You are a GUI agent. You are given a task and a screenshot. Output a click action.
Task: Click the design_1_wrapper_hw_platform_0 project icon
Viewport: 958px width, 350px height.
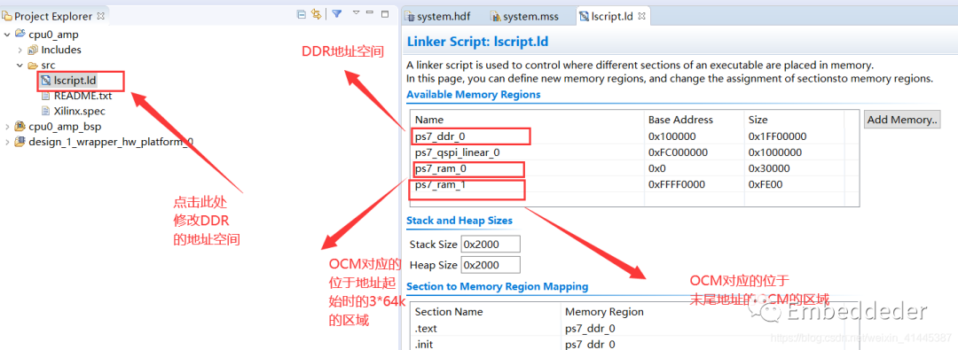(x=20, y=142)
